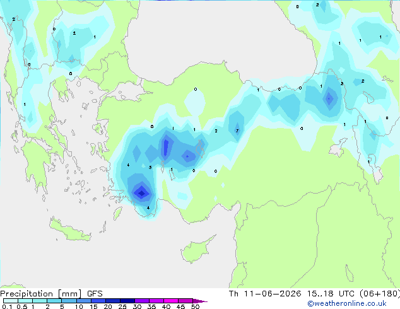Select the 1–2 mm legend color swatch
The image size is (400, 309).
coord(40,301)
